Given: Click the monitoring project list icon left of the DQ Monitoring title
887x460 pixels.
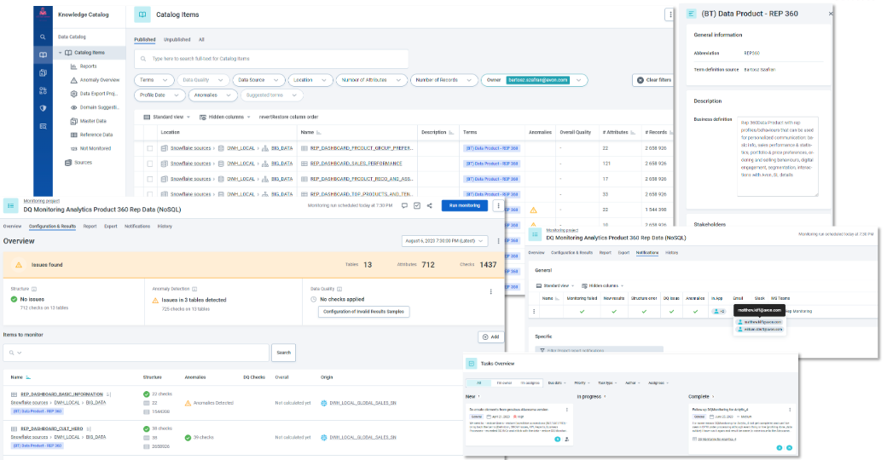Looking at the screenshot, I should click(10, 205).
